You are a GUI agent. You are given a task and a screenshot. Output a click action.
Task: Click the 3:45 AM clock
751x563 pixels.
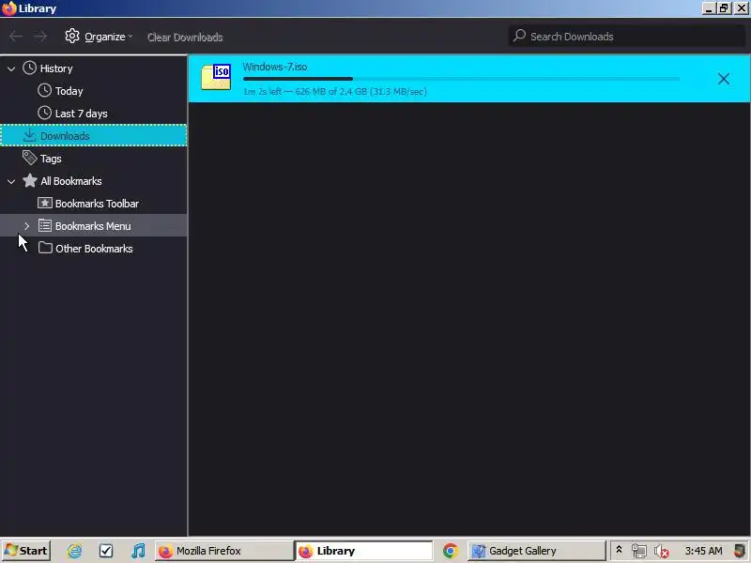(703, 551)
